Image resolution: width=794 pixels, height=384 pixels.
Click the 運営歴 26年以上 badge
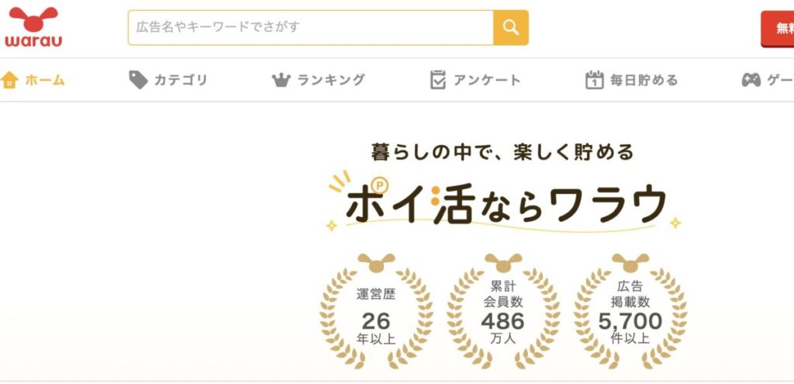377,310
